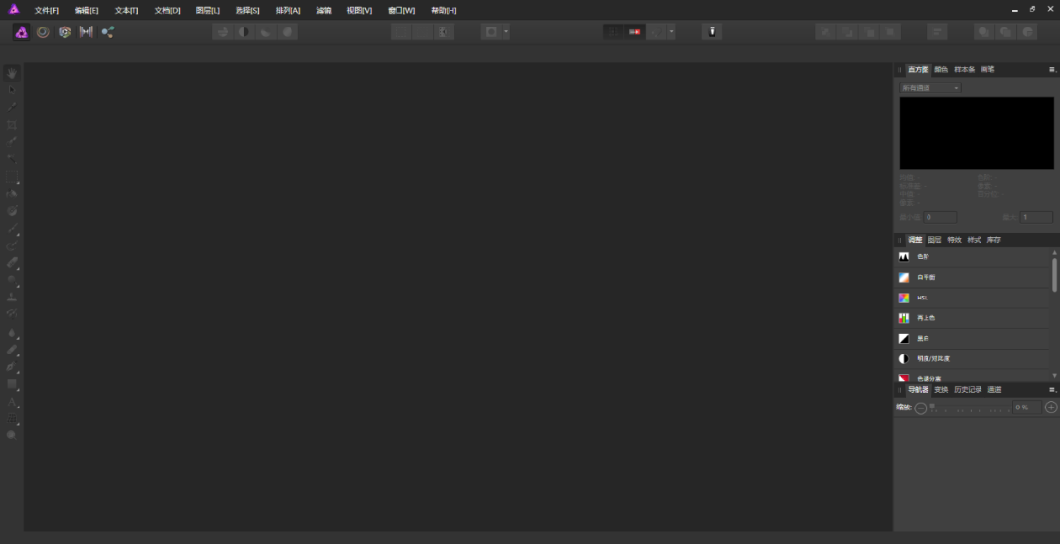Click the navigator zoom-in plus button
The height and width of the screenshot is (544, 1060).
pos(1051,408)
